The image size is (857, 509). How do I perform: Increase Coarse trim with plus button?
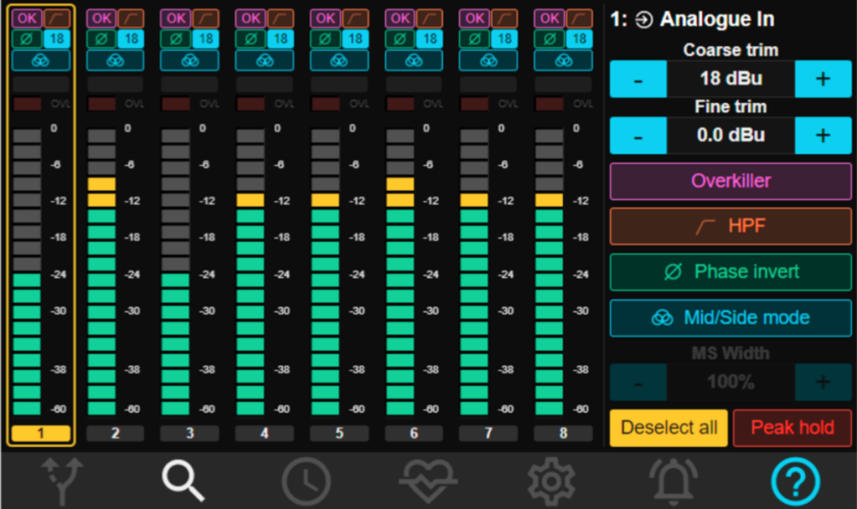pyautogui.click(x=823, y=79)
